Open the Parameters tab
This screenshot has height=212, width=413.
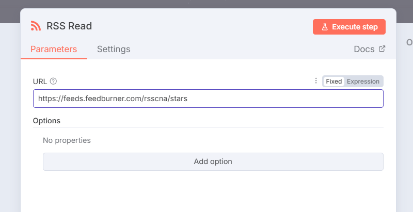point(54,50)
